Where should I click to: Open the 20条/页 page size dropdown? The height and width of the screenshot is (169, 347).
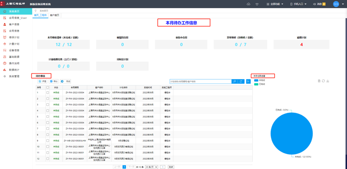[151, 167]
